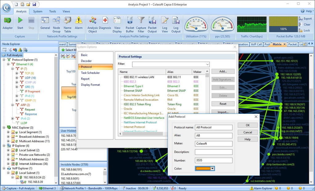Click the Protocol name input field
The height and width of the screenshot is (191, 315).
point(214,127)
